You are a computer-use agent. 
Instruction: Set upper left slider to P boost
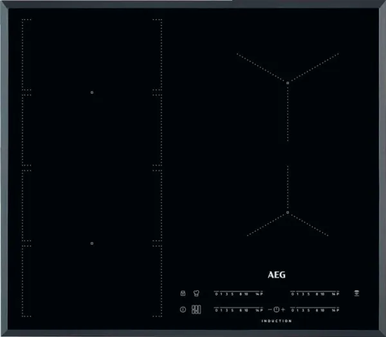[x=262, y=294]
